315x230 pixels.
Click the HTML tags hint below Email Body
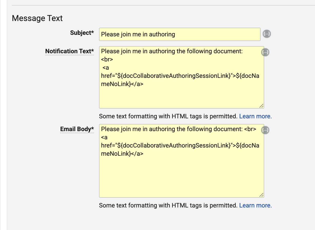pos(168,205)
